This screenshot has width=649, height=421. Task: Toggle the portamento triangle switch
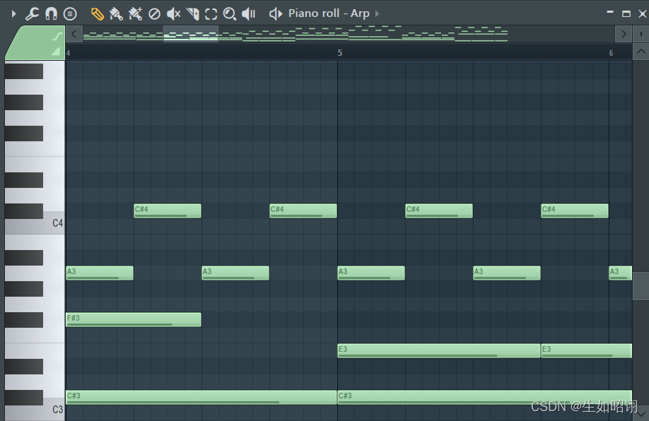pos(56,52)
